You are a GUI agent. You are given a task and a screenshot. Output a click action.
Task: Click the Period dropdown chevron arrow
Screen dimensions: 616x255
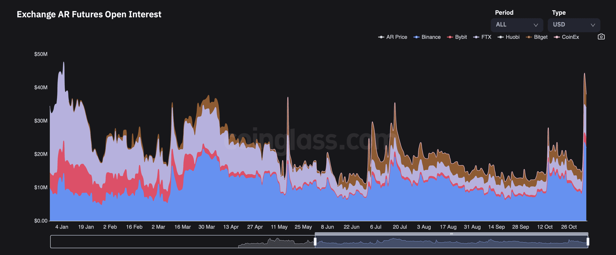[x=535, y=25]
